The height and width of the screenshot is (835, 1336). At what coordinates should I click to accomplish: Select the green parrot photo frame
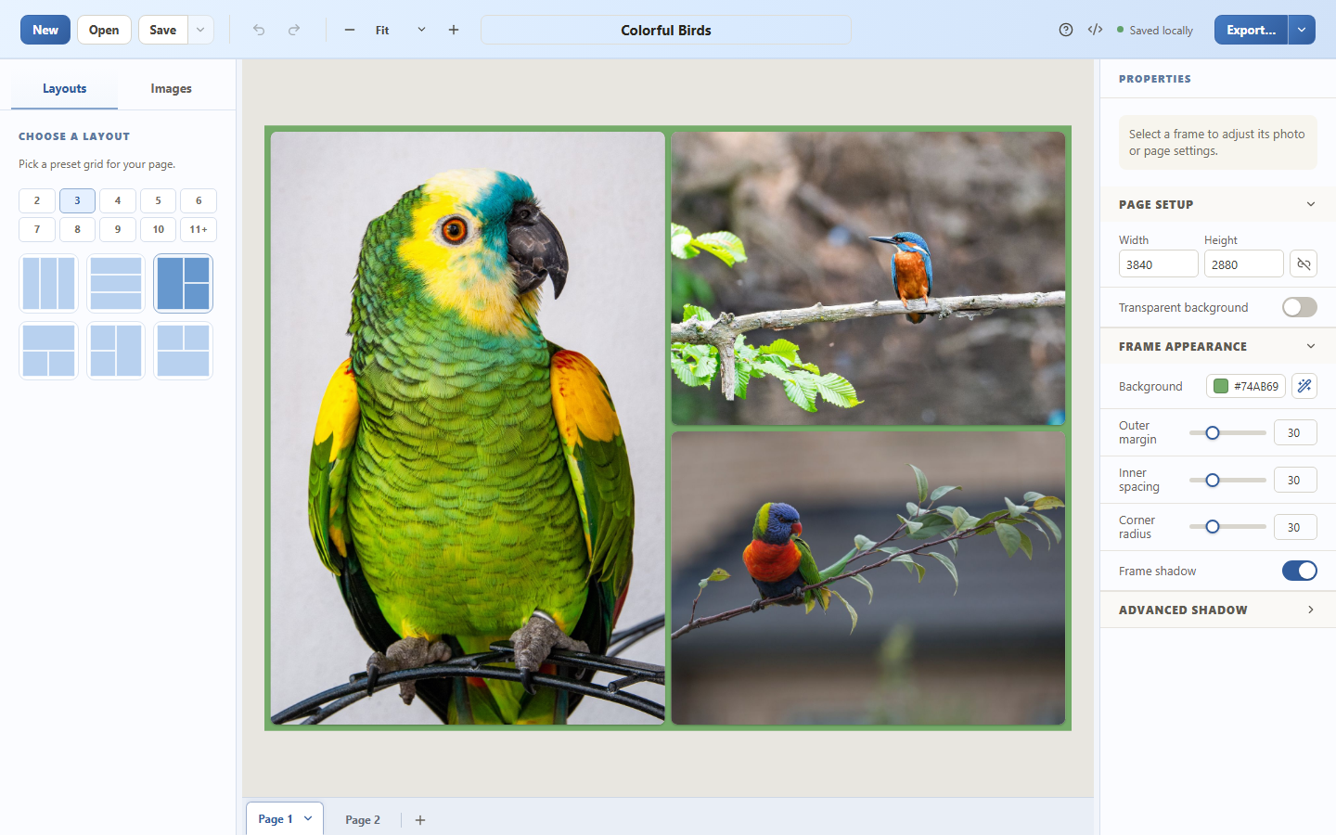click(468, 428)
